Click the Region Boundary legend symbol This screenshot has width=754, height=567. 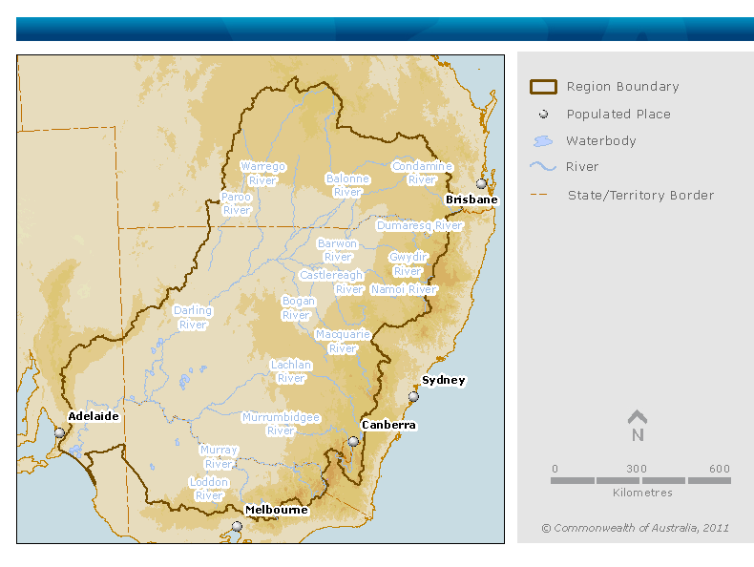click(x=543, y=87)
